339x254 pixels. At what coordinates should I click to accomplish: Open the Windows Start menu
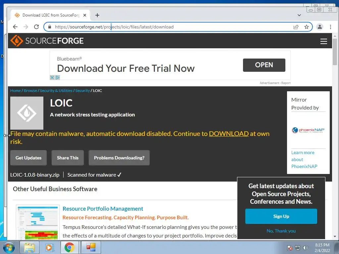[8, 247]
